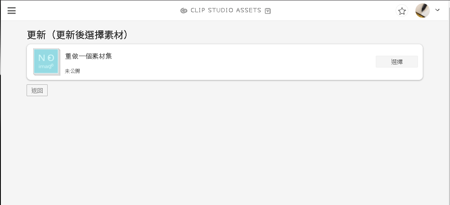Viewport: 450px width, 205px height.
Task: Click the 更新 word in the page heading
Action: [36, 35]
